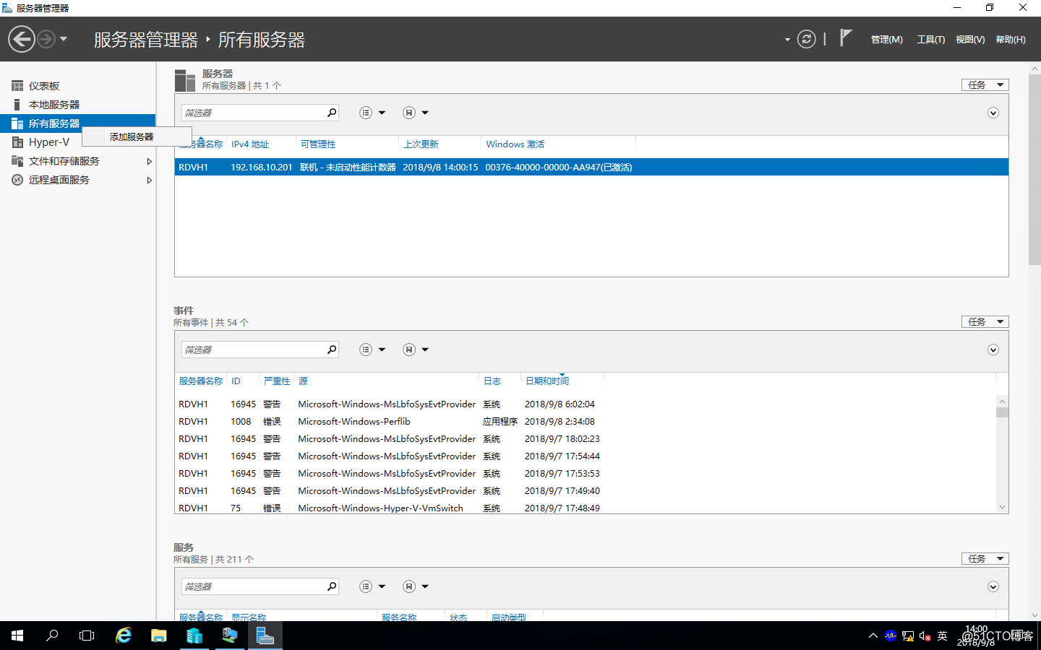
Task: Click search magnifier in 服务 filter
Action: point(332,586)
